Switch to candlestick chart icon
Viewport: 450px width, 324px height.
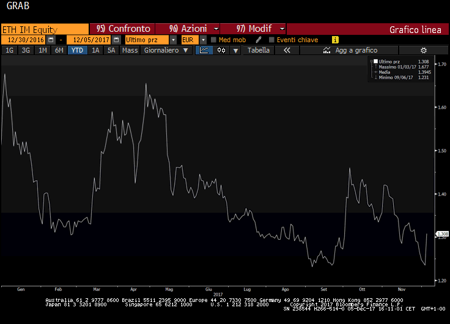coord(221,50)
